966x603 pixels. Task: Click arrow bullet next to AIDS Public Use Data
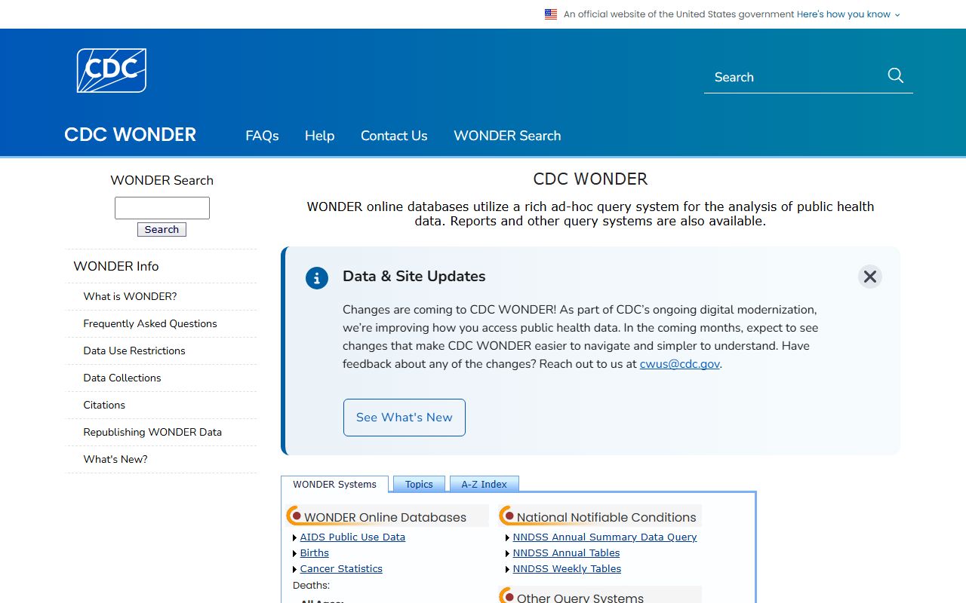(295, 537)
